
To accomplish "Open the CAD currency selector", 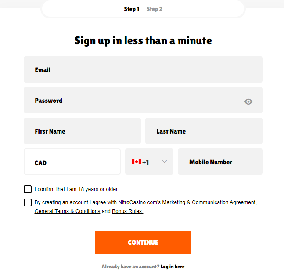I will (72, 162).
